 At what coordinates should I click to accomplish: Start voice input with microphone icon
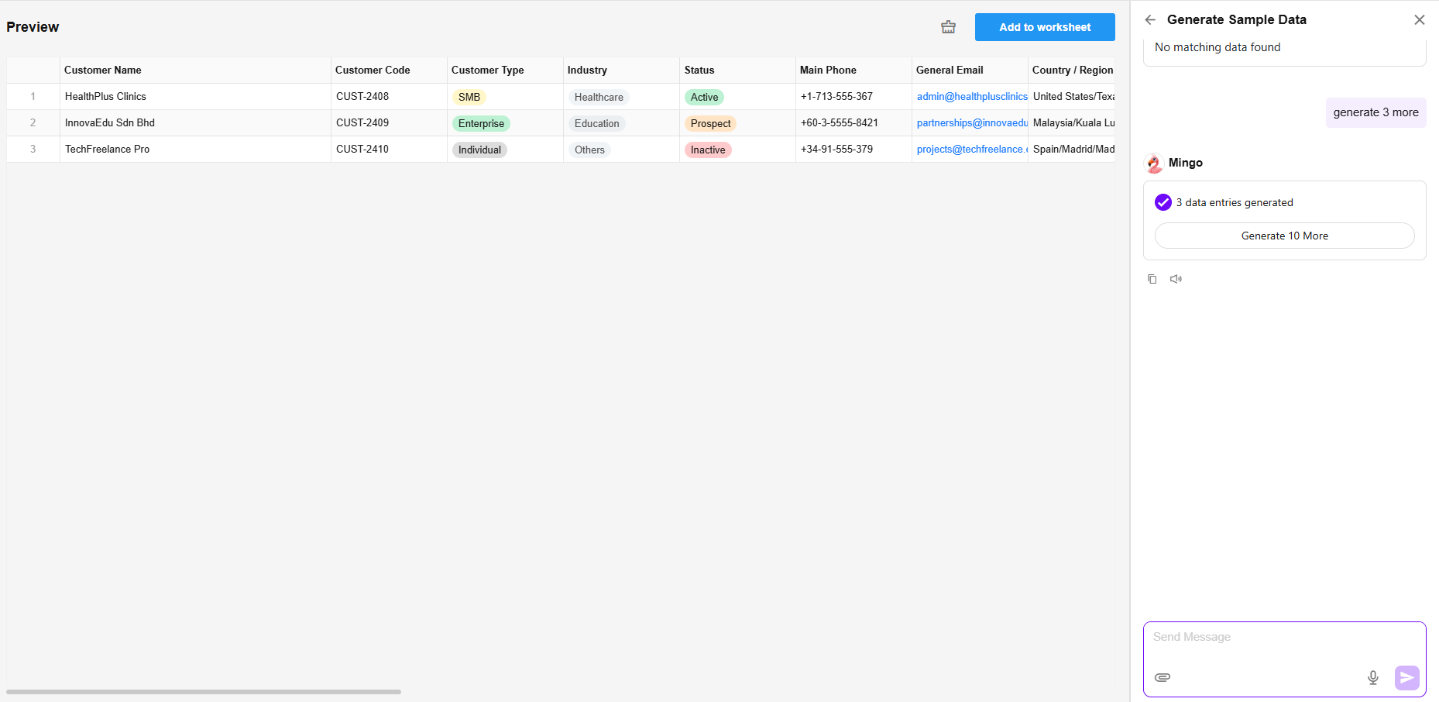click(x=1372, y=677)
